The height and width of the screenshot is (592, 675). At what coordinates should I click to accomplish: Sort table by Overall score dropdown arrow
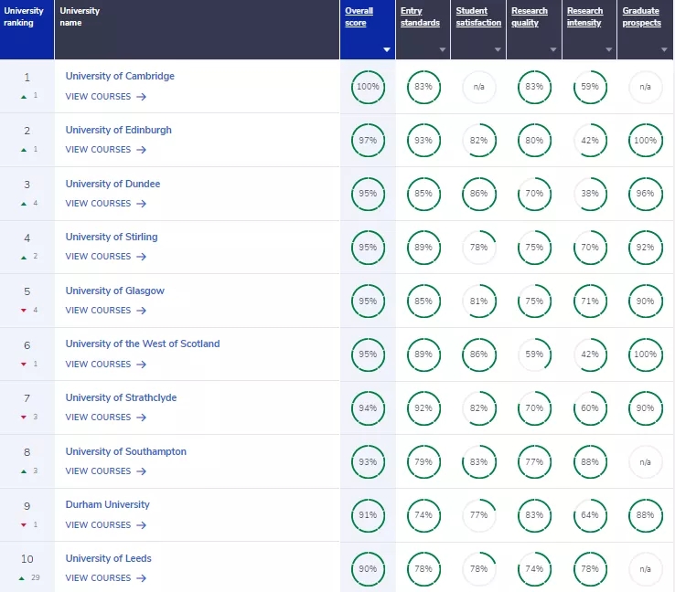tap(387, 49)
